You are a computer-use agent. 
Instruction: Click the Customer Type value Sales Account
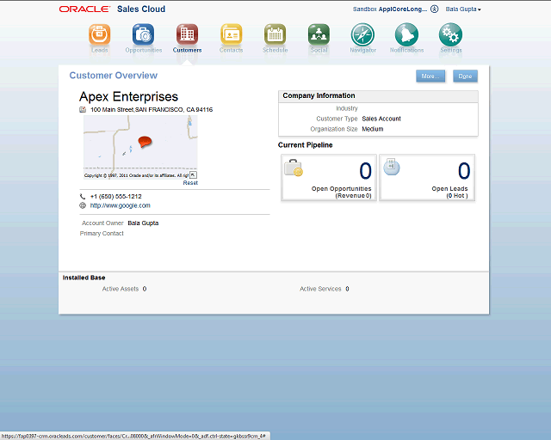pyautogui.click(x=381, y=119)
